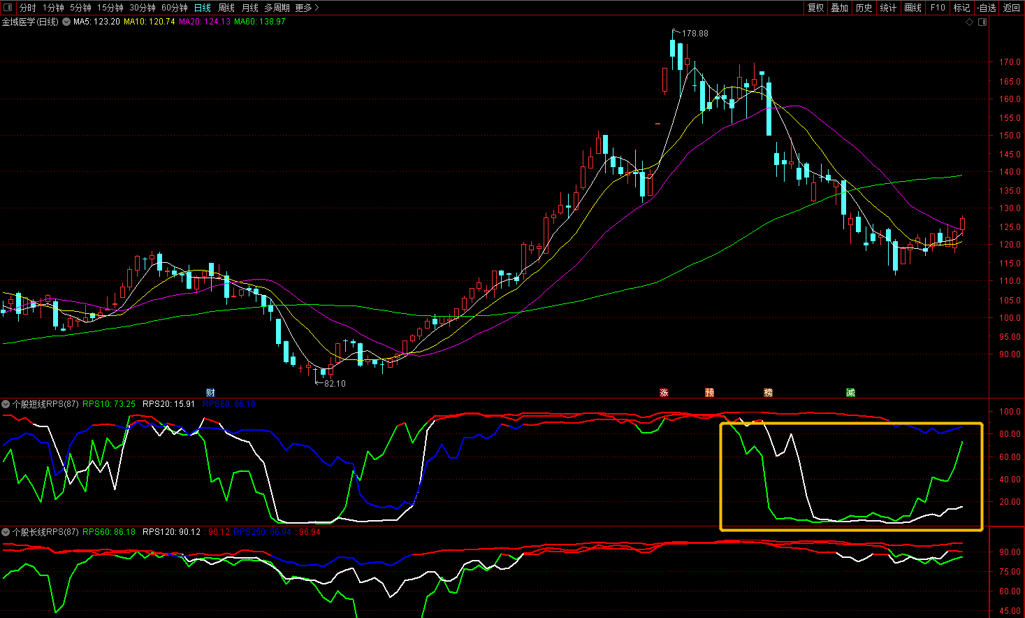The image size is (1025, 618).
Task: Open the 财 finance event marker
Action: (x=210, y=393)
